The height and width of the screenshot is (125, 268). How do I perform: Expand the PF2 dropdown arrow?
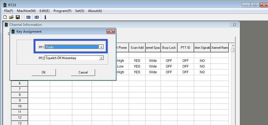tap(101, 58)
